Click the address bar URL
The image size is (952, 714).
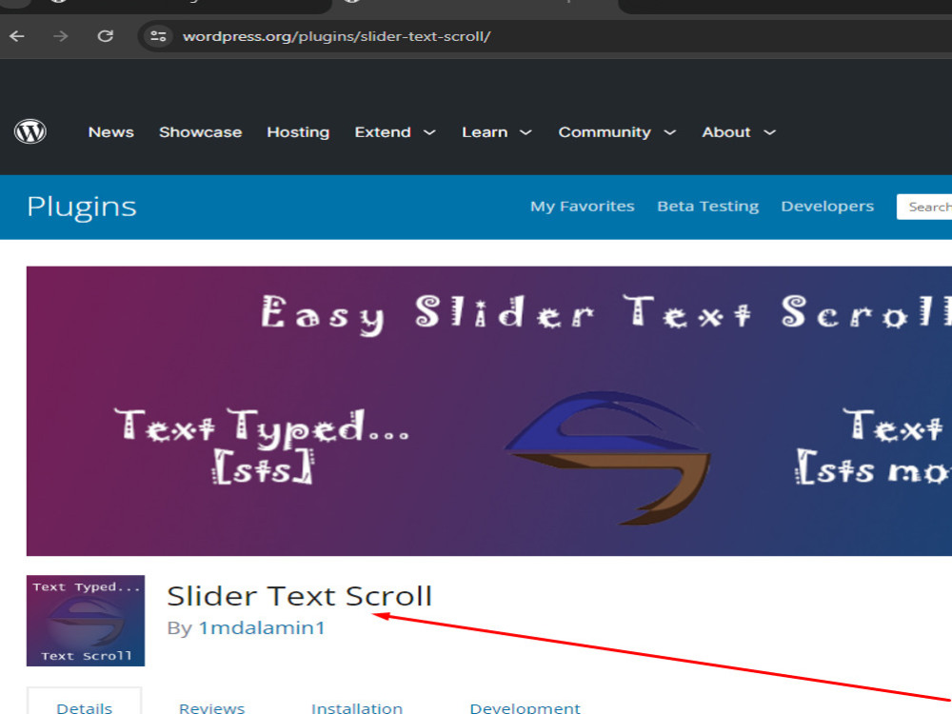(x=336, y=36)
